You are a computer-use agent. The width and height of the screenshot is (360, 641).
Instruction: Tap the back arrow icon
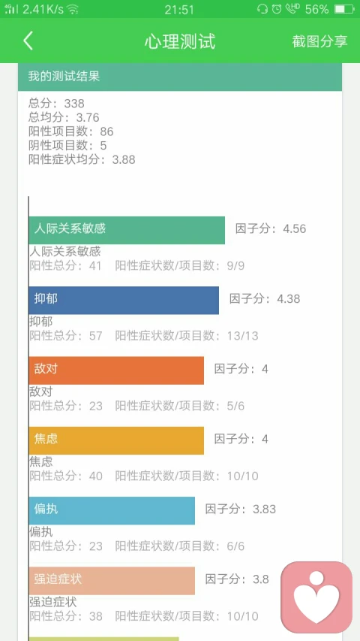pos(28,41)
